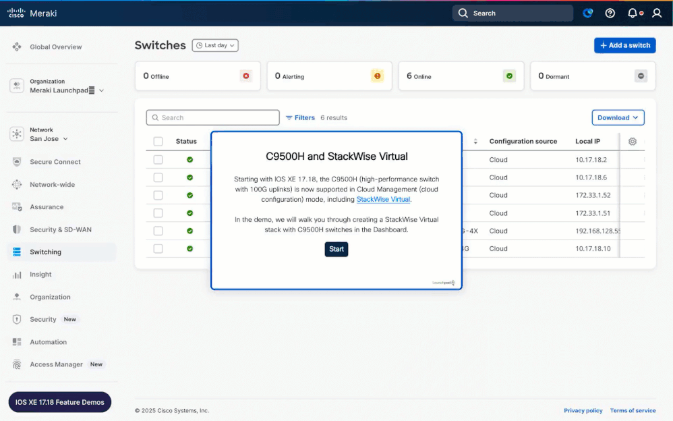Screen dimensions: 673x421
Task: Open the Assurance menu item
Action: click(47, 207)
